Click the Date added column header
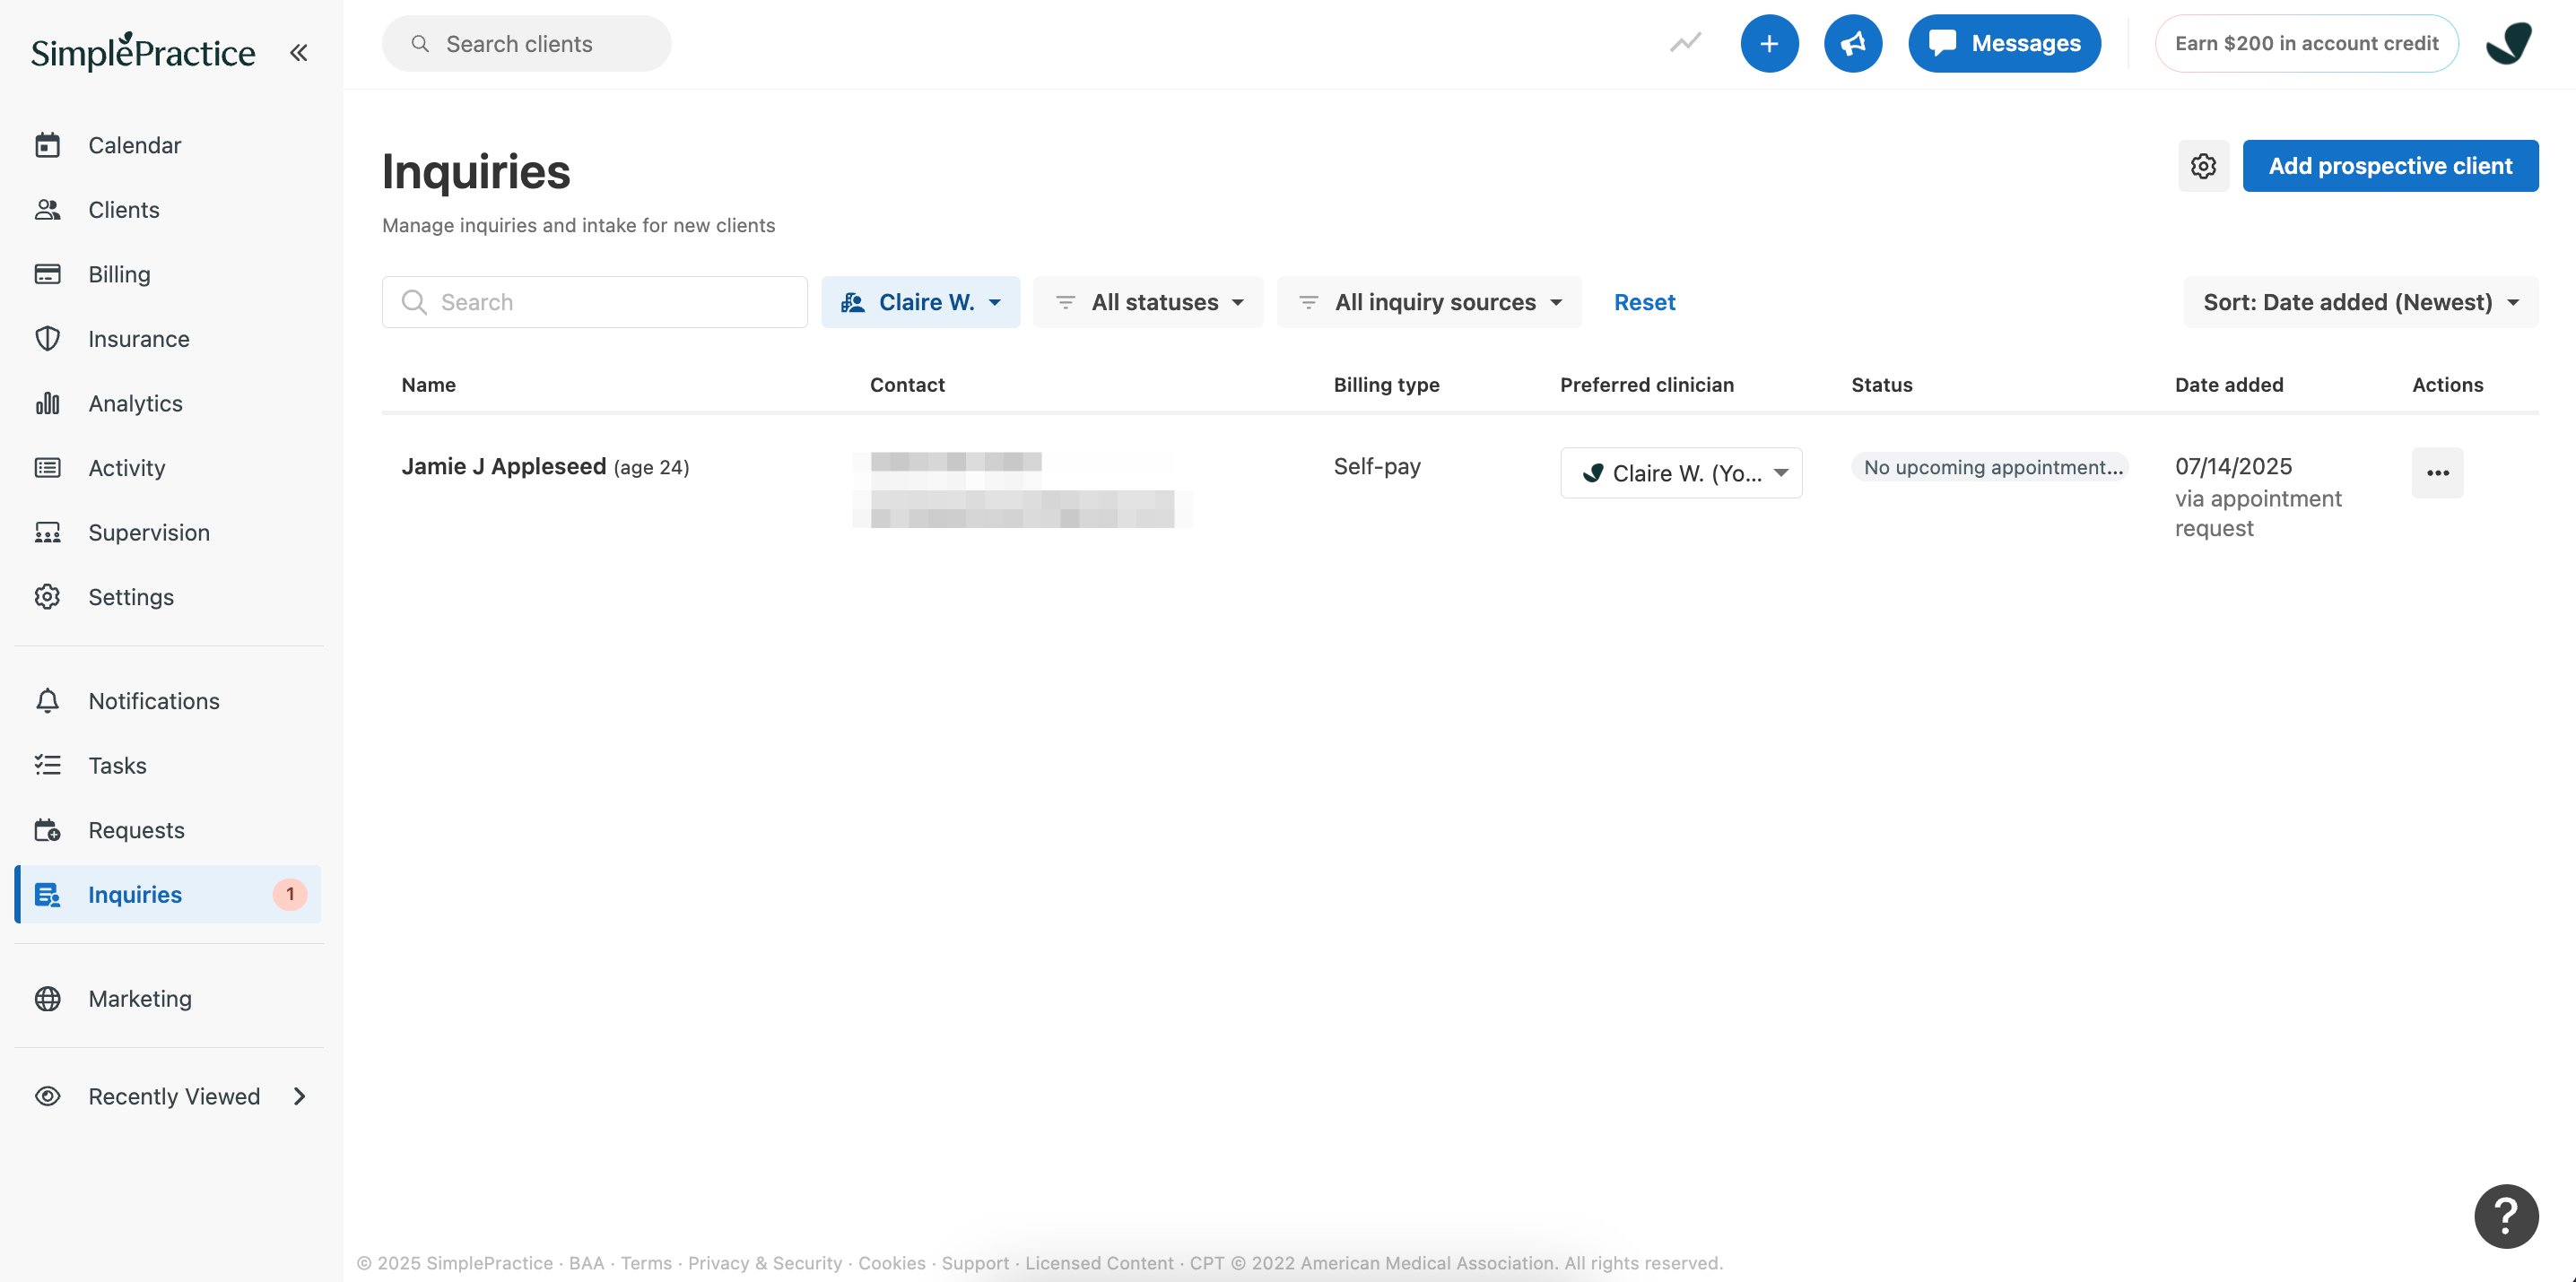The height and width of the screenshot is (1282, 2576). [2228, 385]
